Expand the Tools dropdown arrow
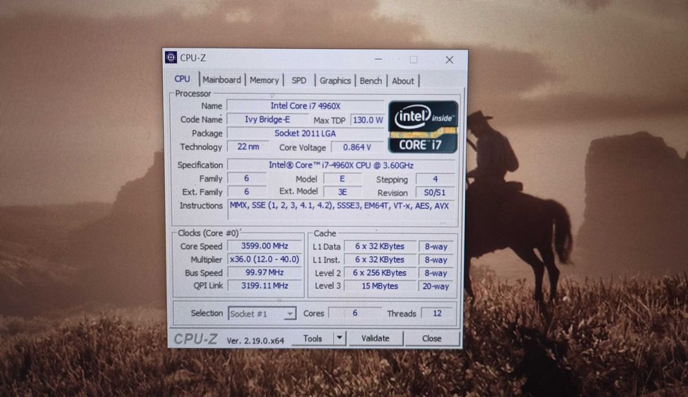This screenshot has height=397, width=688. 339,339
